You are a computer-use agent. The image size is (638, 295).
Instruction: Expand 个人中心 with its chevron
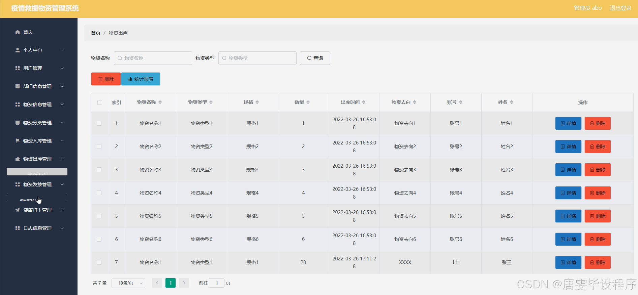pyautogui.click(x=62, y=50)
